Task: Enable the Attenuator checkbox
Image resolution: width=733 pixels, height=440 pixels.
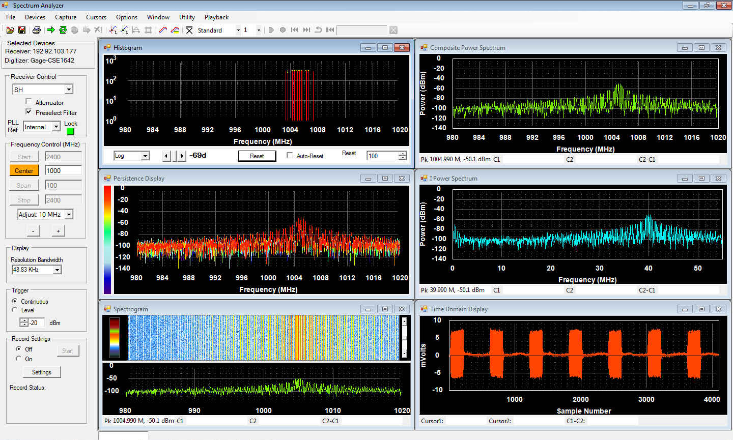Action: [x=29, y=102]
